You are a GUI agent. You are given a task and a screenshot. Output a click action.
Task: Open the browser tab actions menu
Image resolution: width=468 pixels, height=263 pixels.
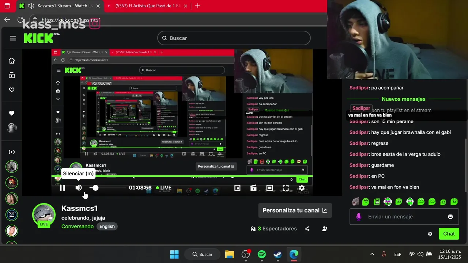pos(7,6)
